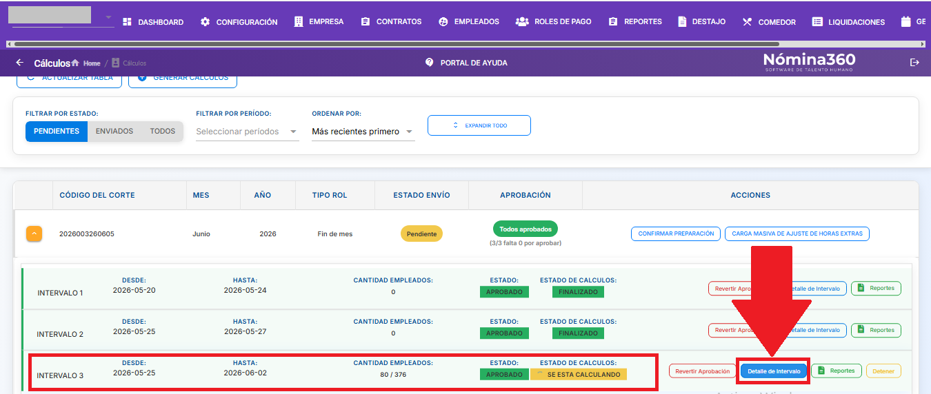Click the Liquidaciones list icon
The width and height of the screenshot is (931, 394).
(x=817, y=22)
